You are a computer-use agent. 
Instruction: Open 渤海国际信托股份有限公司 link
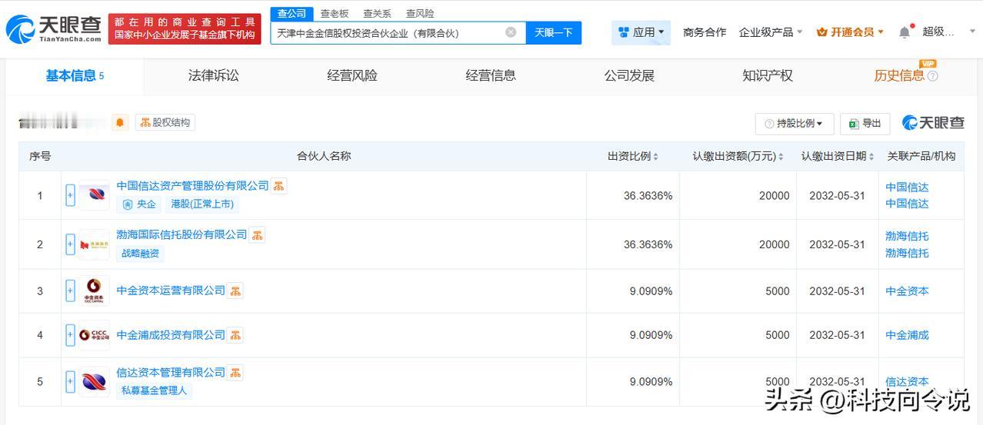click(182, 234)
